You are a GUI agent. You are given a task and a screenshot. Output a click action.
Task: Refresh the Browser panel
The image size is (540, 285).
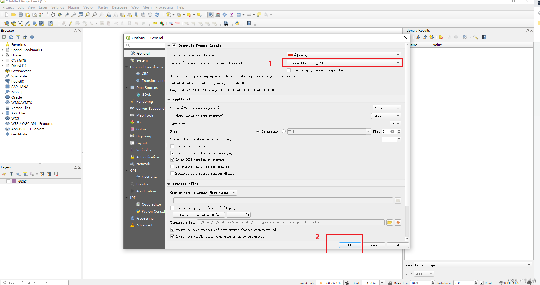pos(11,37)
